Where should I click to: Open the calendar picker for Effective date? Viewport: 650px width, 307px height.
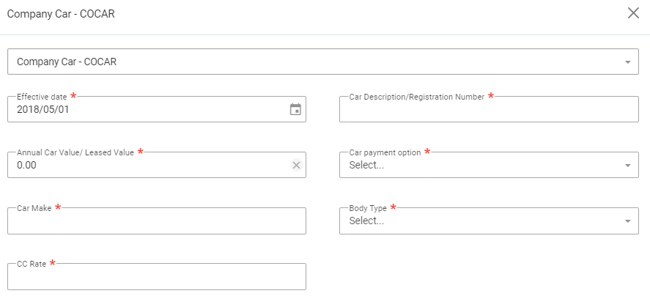click(295, 109)
